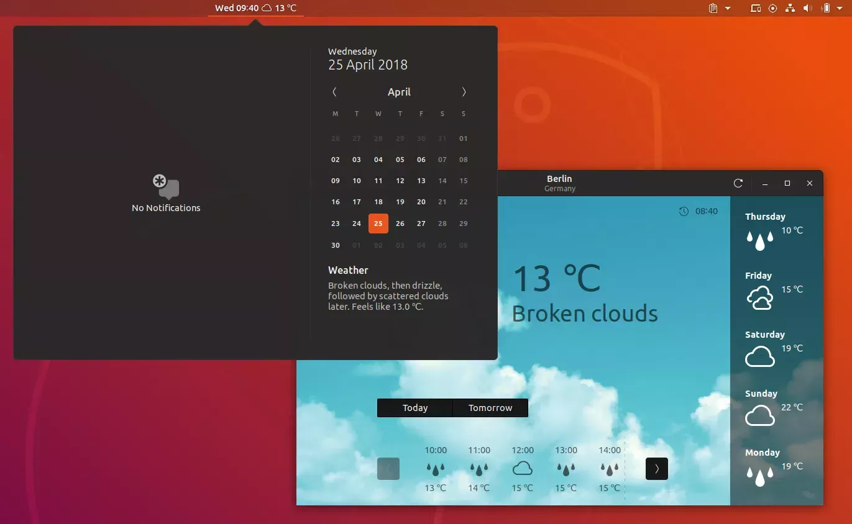The image size is (852, 524).
Task: Click 14:00 hourly rain icon
Action: click(610, 469)
